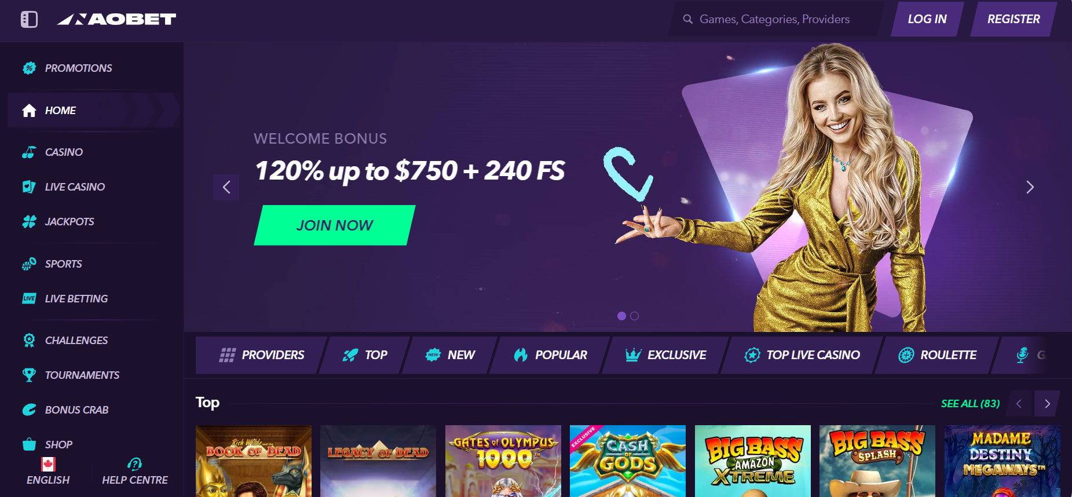The width and height of the screenshot is (1072, 497).
Task: Open Gates of Olympus 1000 thumbnail
Action: coord(503,461)
